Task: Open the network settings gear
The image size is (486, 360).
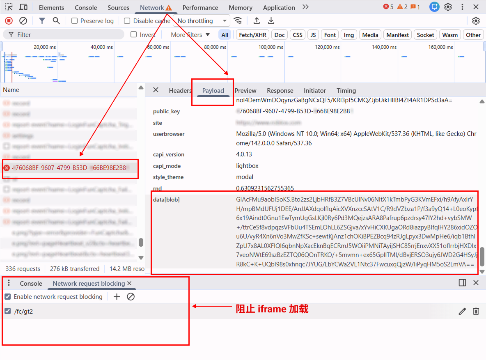Action: click(x=475, y=21)
